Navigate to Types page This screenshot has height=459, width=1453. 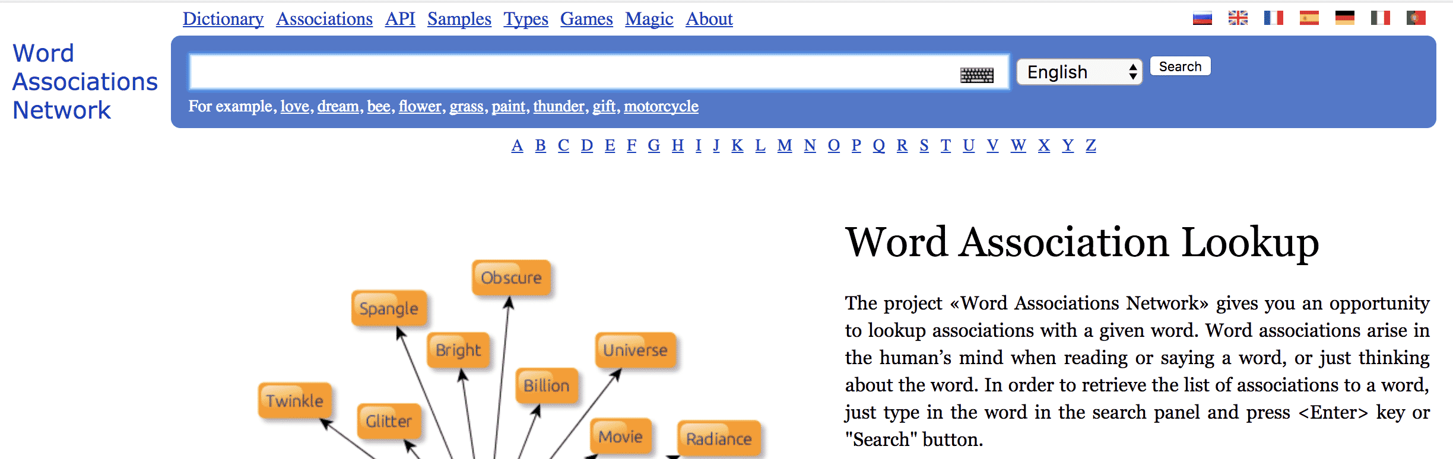pyautogui.click(x=526, y=19)
